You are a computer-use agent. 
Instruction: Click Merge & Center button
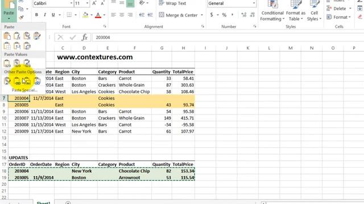[x=178, y=15]
